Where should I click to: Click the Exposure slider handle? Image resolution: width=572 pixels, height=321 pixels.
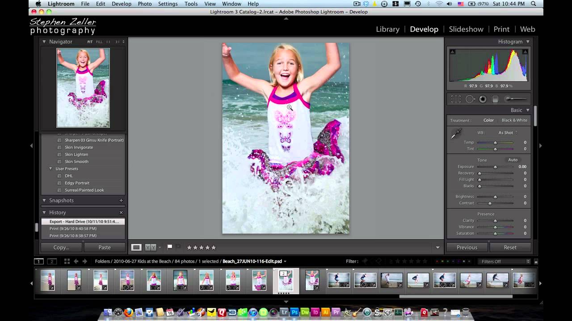point(495,167)
